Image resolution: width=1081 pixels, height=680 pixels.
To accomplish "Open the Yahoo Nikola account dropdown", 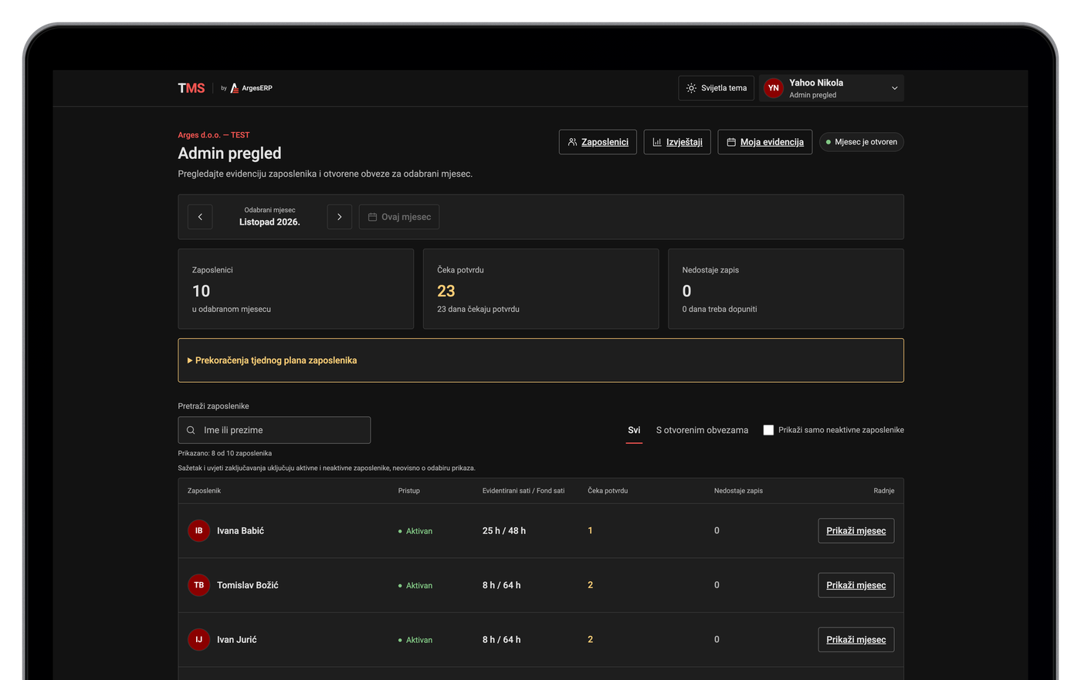I will (832, 88).
